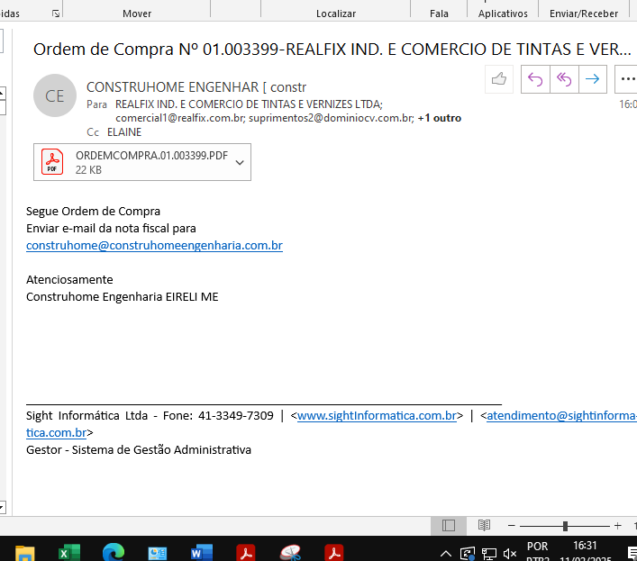The width and height of the screenshot is (637, 561).
Task: Reply all to the message
Action: coord(564,79)
